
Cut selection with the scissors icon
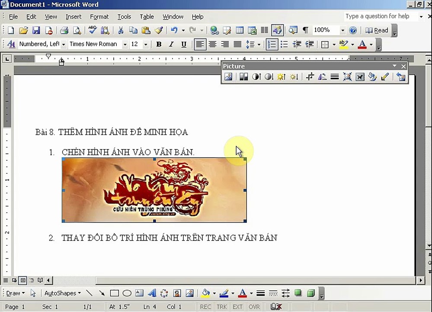pyautogui.click(x=120, y=30)
